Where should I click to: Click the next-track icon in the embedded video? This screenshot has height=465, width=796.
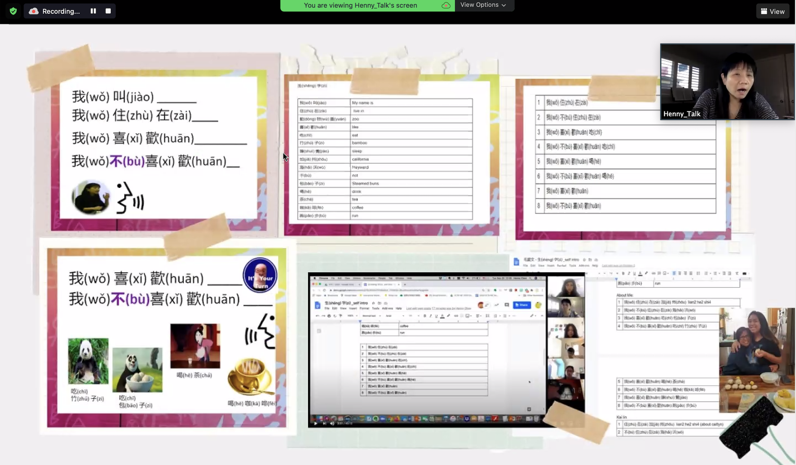pos(324,423)
